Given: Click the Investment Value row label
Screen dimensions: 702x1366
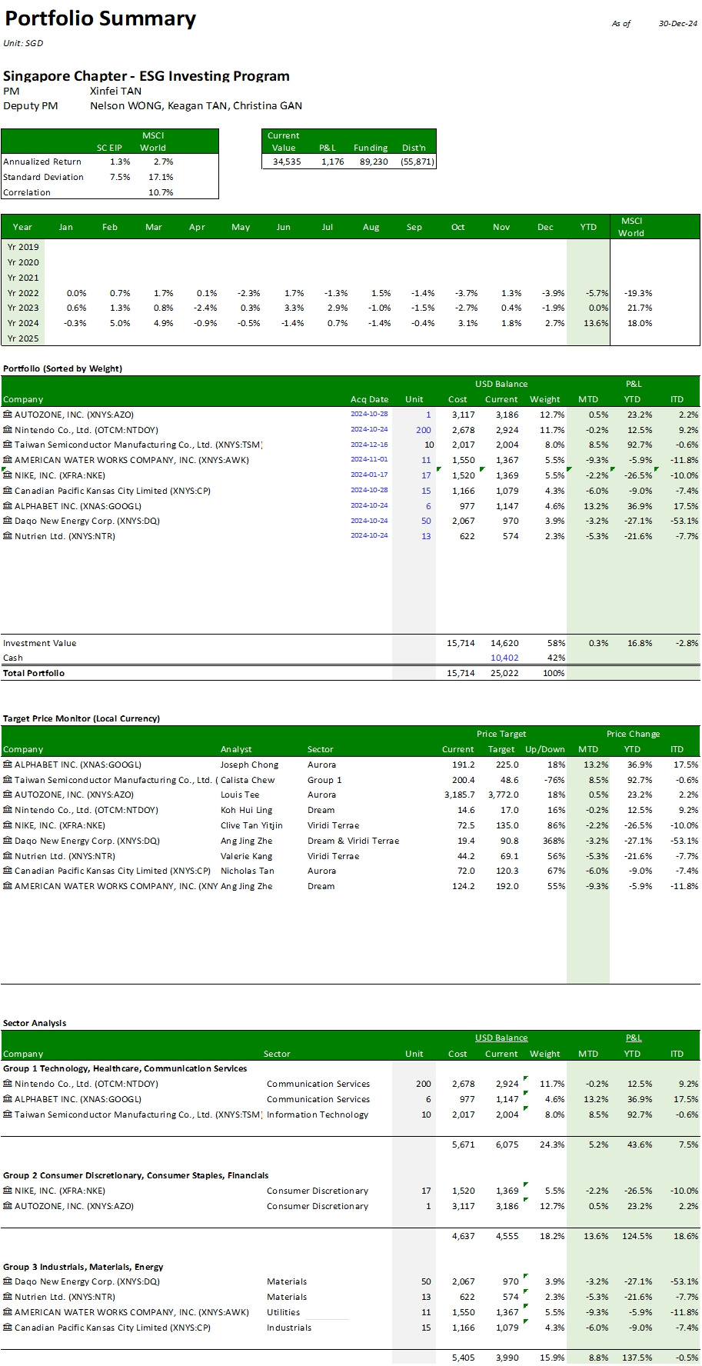Looking at the screenshot, I should pos(40,643).
